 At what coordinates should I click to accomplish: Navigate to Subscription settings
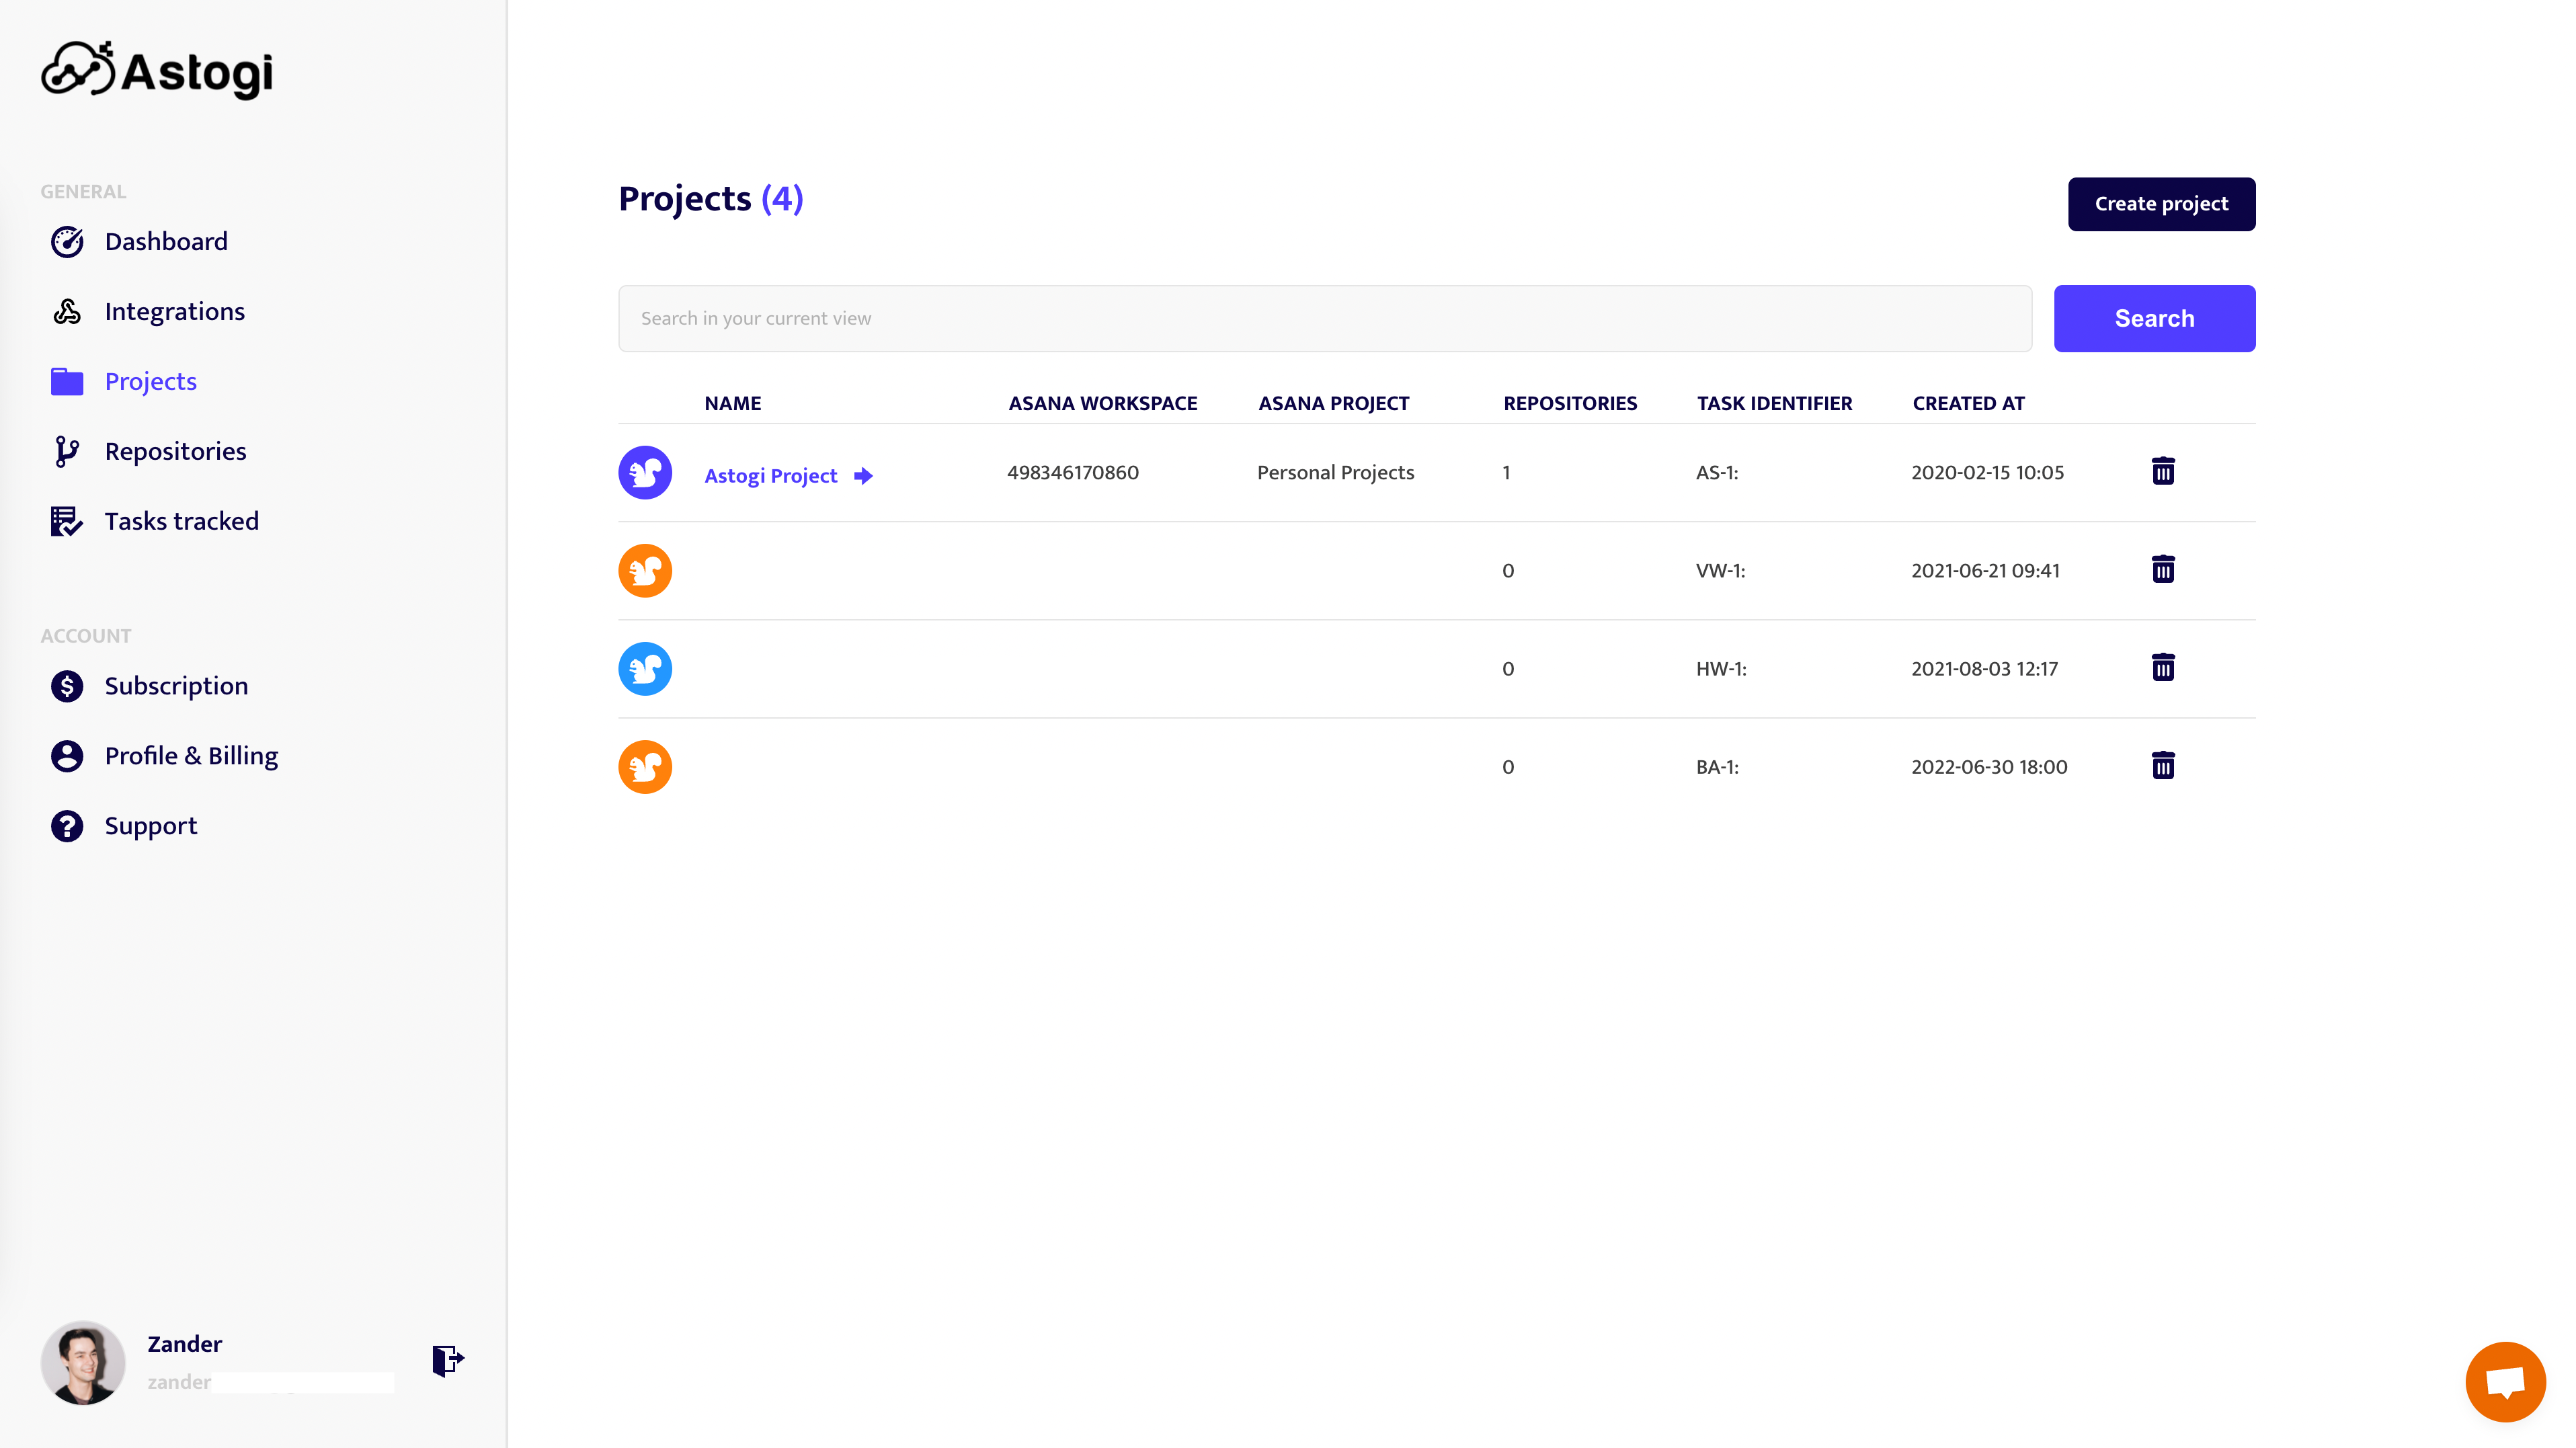[x=176, y=686]
